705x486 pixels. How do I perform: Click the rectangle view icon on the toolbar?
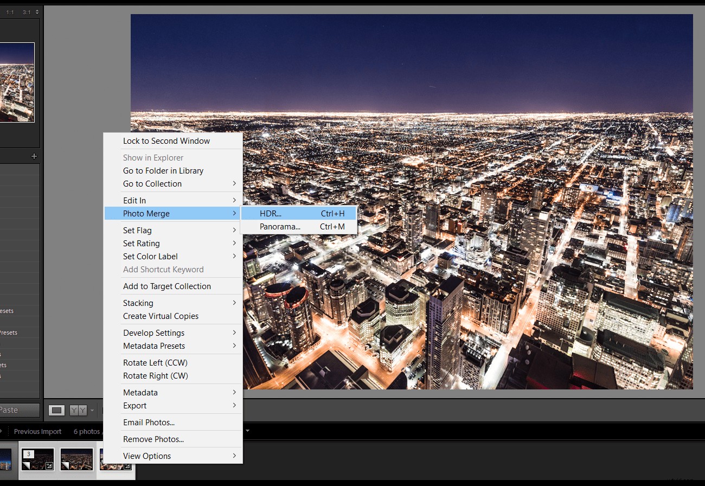click(56, 410)
